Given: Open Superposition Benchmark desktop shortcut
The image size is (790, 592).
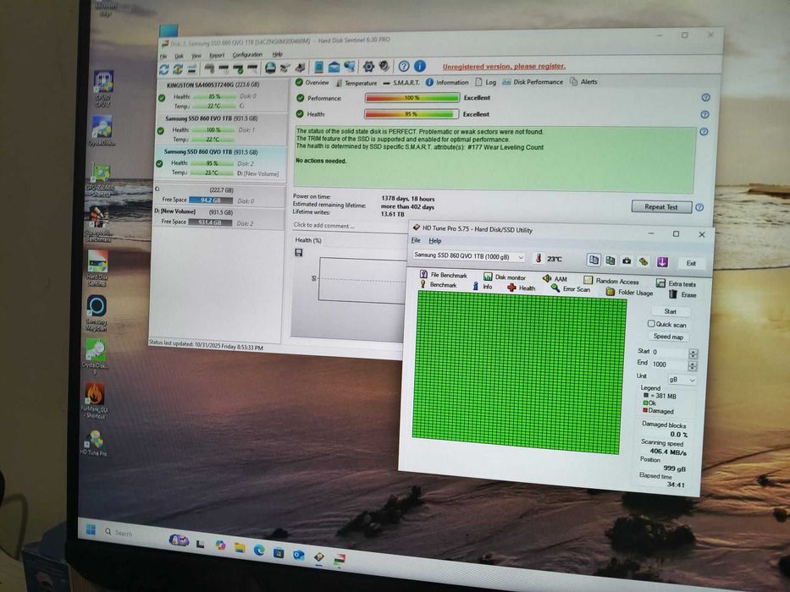Looking at the screenshot, I should click(98, 224).
